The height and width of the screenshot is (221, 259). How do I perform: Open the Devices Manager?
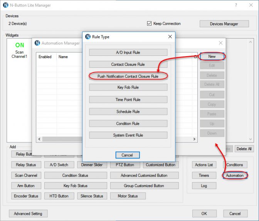point(224,24)
